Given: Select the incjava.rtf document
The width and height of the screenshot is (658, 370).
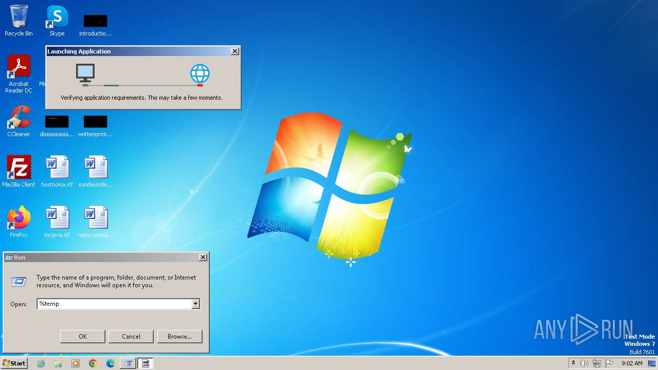Looking at the screenshot, I should [57, 221].
